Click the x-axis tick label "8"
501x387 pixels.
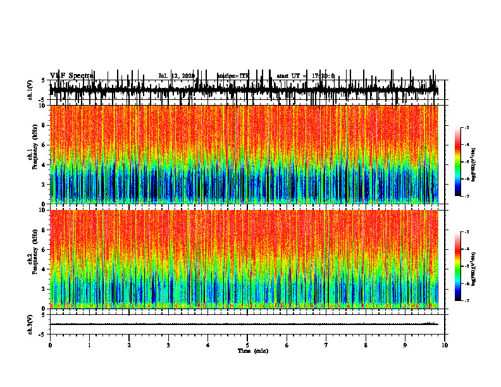click(366, 345)
